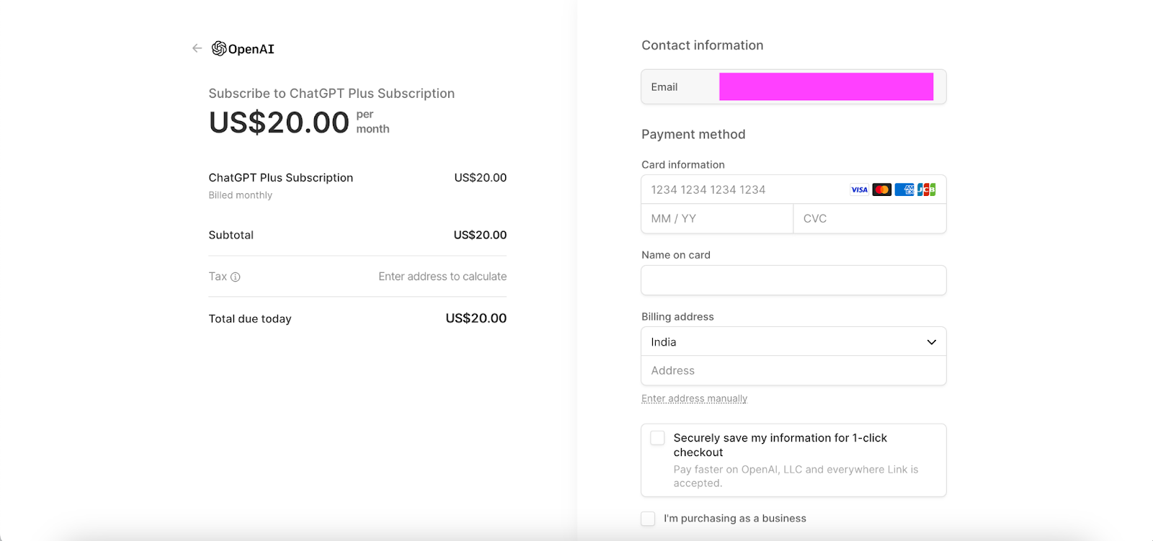This screenshot has width=1153, height=541.
Task: Click the Enter address to calculate text
Action: click(442, 277)
